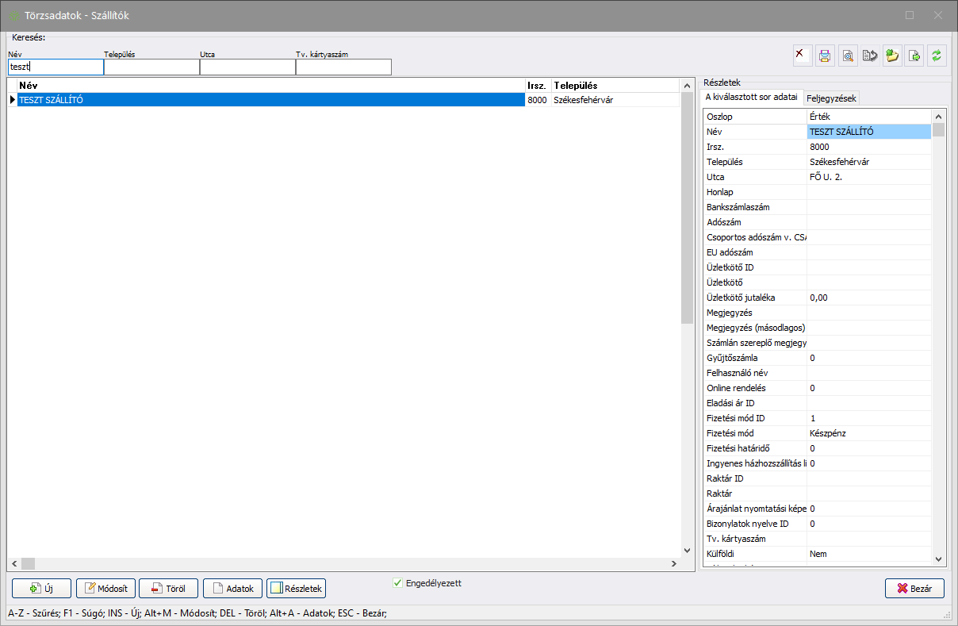
Task: Click the Új (new) supplier button
Action: (x=42, y=589)
